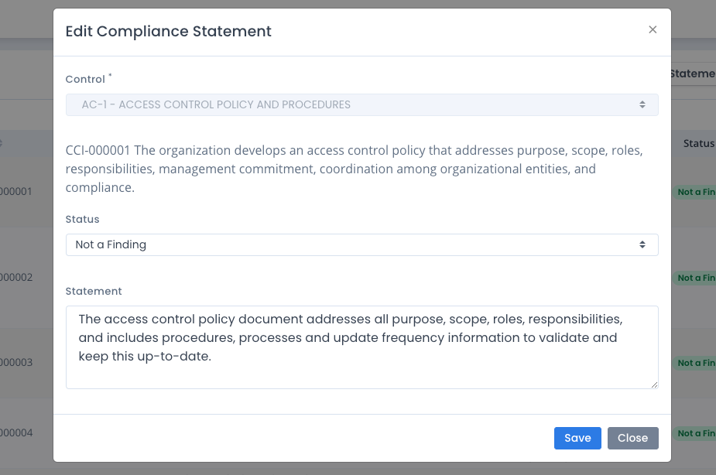716x475 pixels.
Task: Click the gray Close button
Action: click(x=633, y=438)
